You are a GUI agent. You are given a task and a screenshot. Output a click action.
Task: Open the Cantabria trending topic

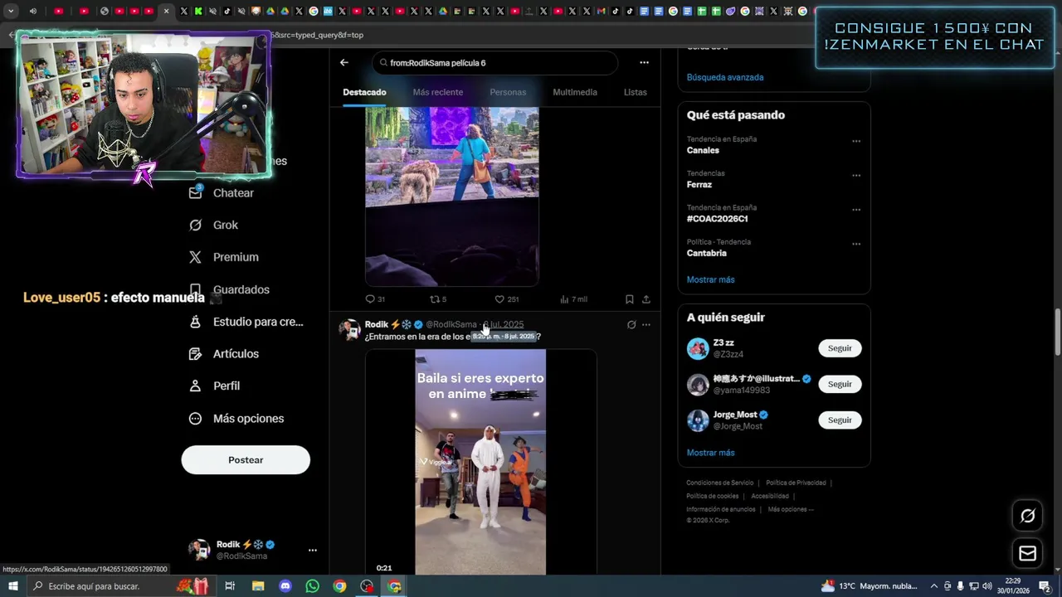pyautogui.click(x=707, y=253)
